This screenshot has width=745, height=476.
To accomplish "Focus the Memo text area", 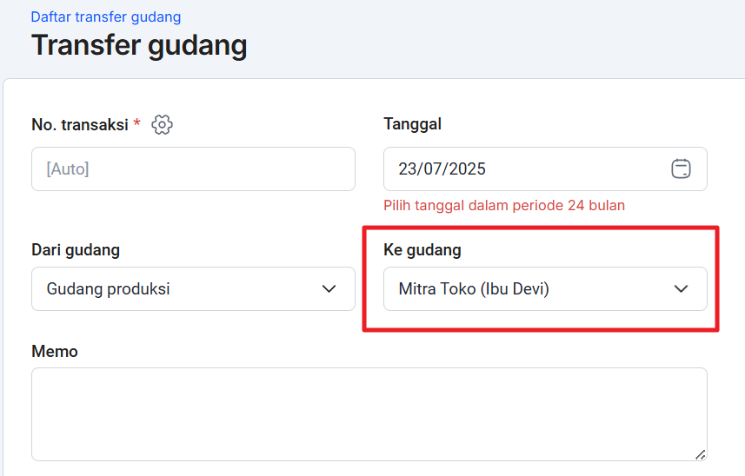I will (x=369, y=413).
